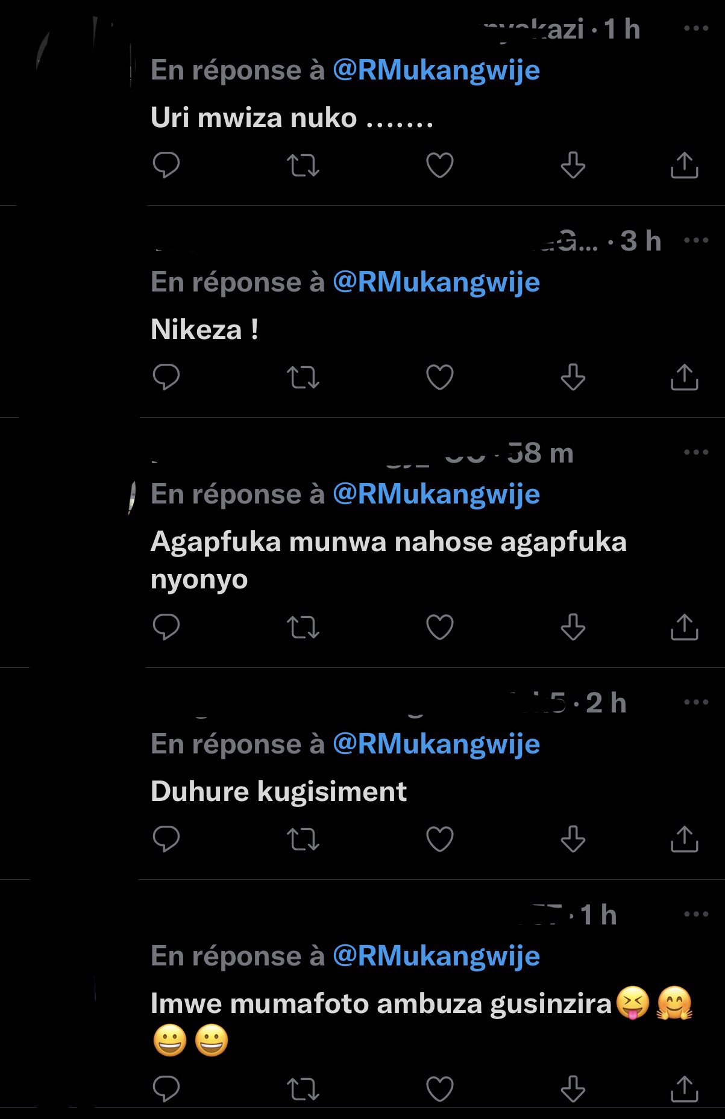Viewport: 725px width, 1119px height.
Task: Retweet the "Imwe mumafoto" reply
Action: [x=303, y=1089]
